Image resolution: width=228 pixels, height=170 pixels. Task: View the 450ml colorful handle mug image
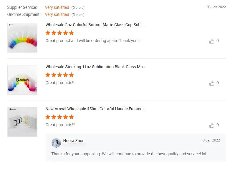click(x=22, y=122)
